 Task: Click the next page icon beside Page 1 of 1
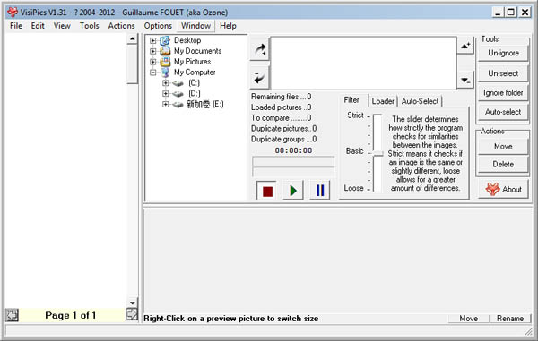pyautogui.click(x=132, y=314)
